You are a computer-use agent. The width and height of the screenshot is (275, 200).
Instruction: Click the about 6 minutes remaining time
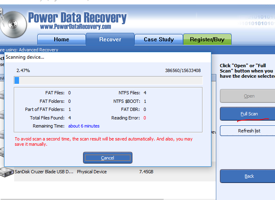click(x=84, y=126)
